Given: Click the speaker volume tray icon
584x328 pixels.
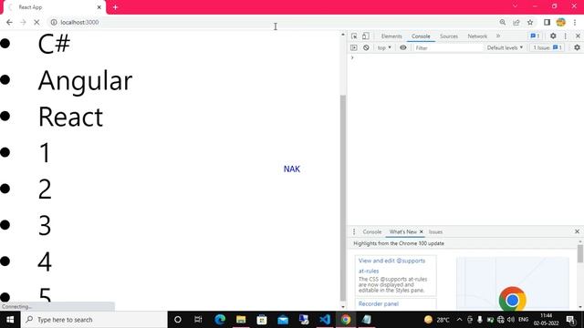Looking at the screenshot, I should [511, 320].
